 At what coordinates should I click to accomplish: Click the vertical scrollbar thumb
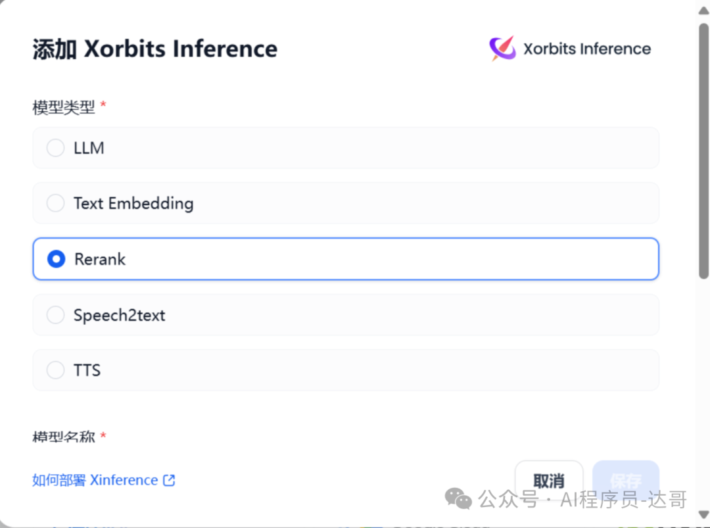coord(703,151)
